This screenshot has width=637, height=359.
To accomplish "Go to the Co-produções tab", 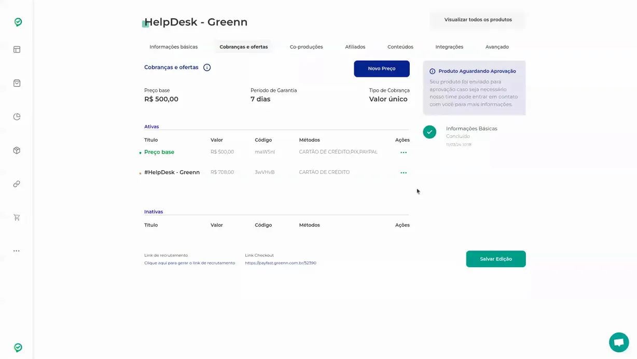I will (x=306, y=47).
